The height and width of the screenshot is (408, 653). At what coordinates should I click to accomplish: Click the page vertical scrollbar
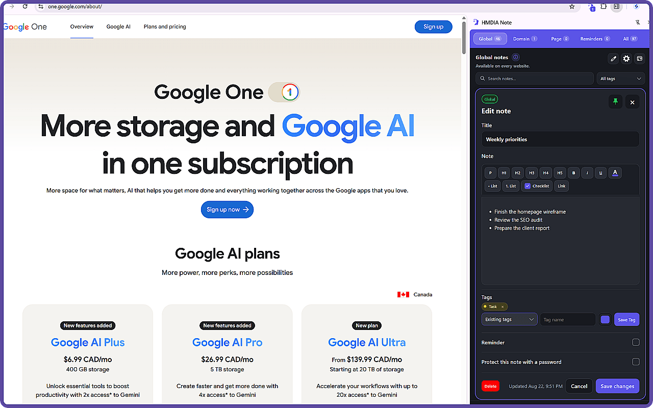[464, 37]
